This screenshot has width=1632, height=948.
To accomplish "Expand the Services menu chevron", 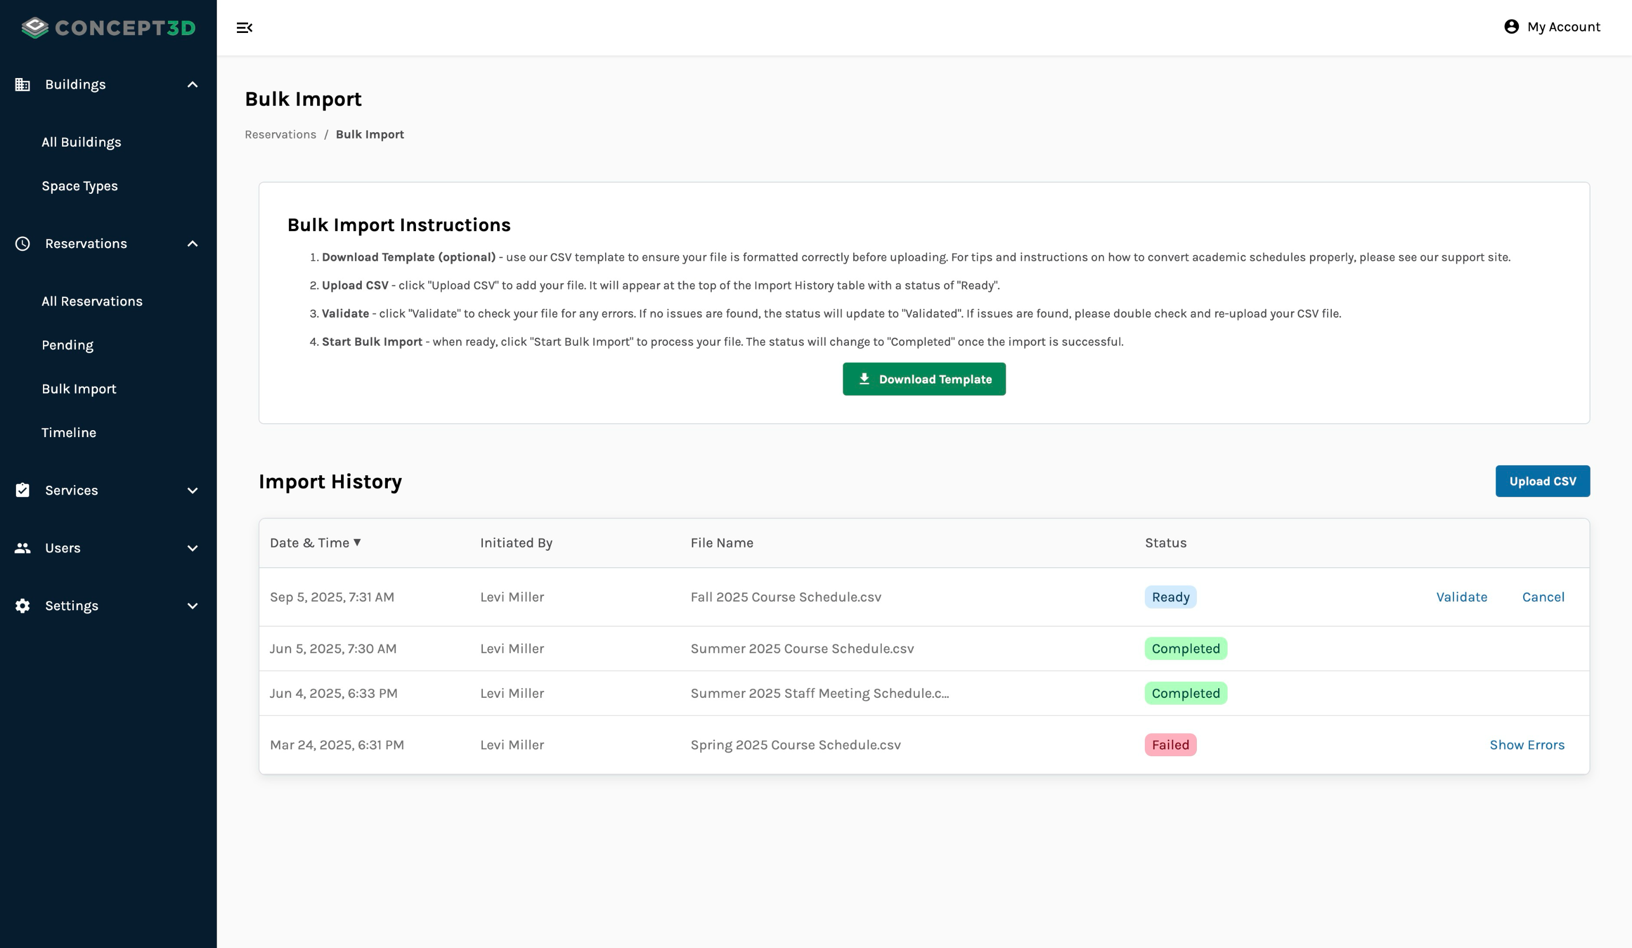I will click(x=192, y=490).
